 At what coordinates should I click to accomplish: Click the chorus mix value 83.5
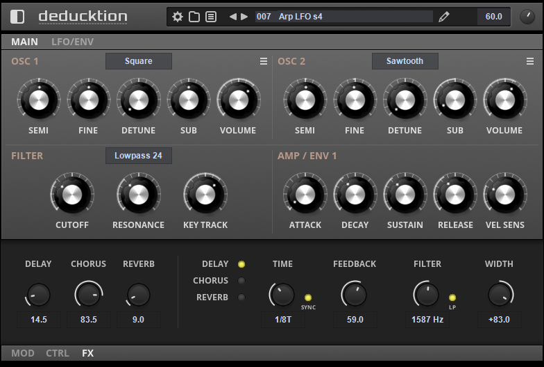point(89,320)
